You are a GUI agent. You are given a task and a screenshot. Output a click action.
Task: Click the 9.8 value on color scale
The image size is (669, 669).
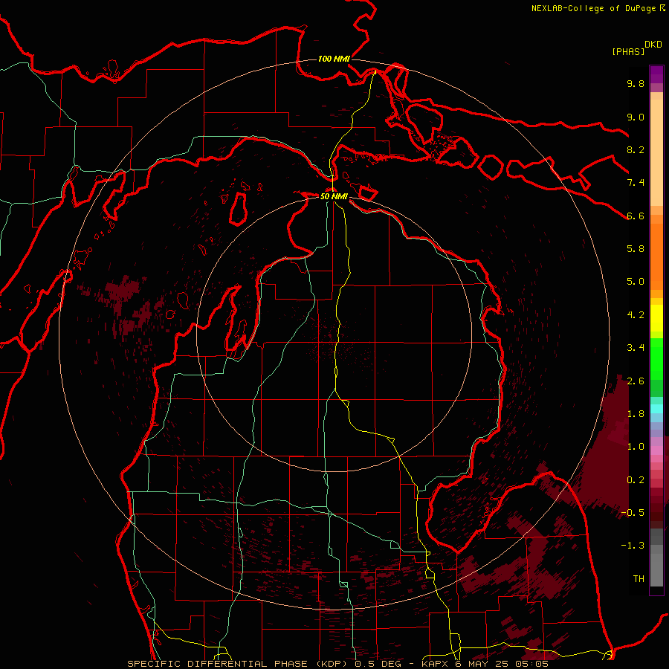(x=636, y=83)
